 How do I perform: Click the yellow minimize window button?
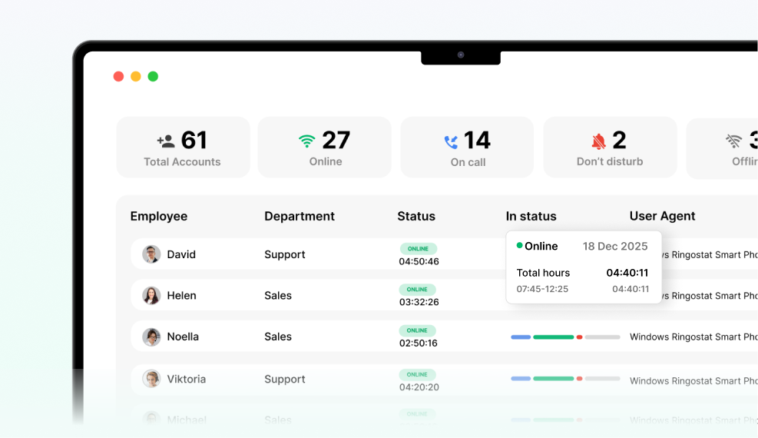pos(136,76)
